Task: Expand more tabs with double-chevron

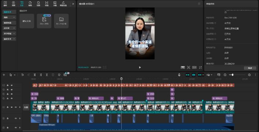Action: (x=73, y=4)
